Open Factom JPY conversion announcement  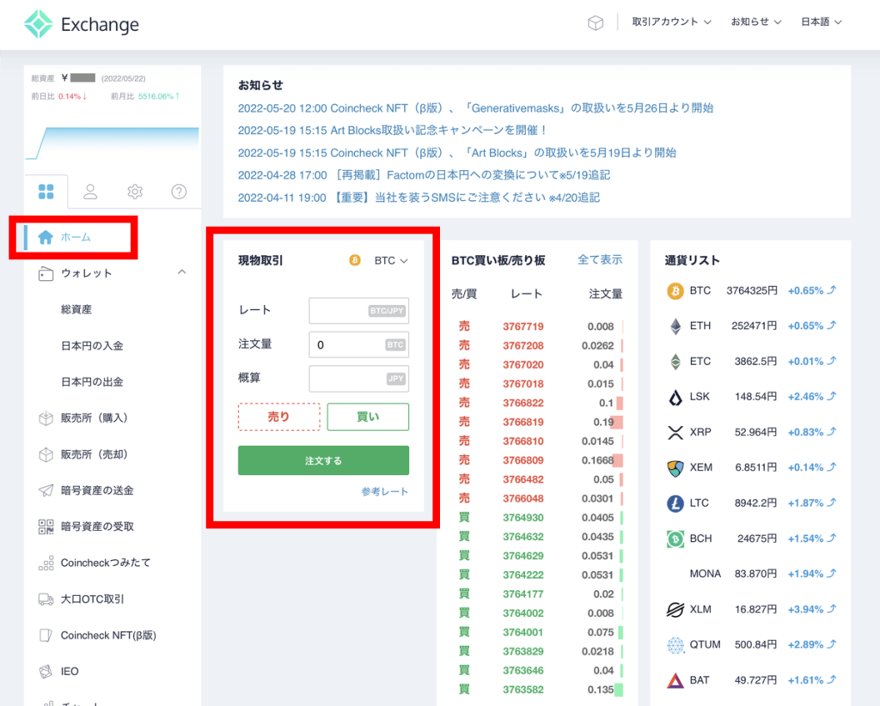coord(424,175)
